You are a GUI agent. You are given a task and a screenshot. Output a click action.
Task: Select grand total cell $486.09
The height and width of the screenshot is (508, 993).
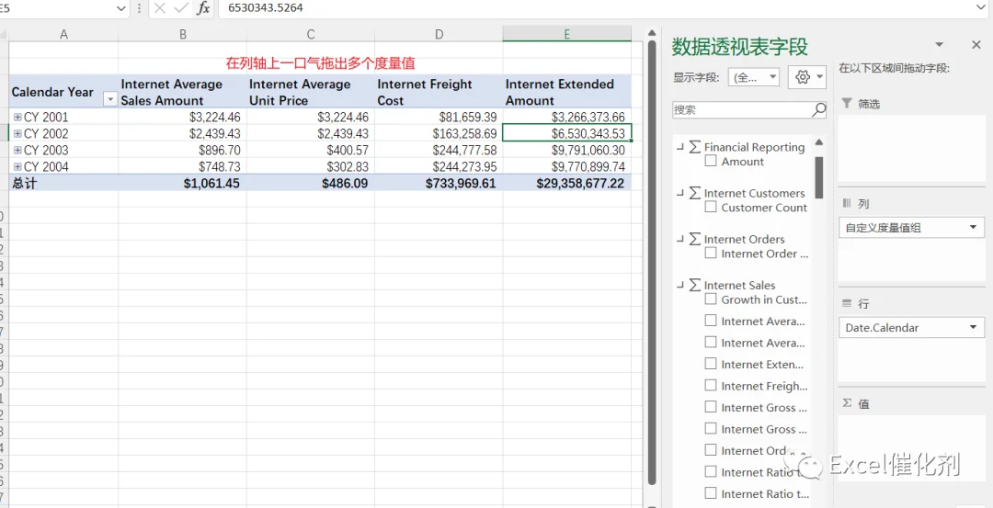pos(311,183)
